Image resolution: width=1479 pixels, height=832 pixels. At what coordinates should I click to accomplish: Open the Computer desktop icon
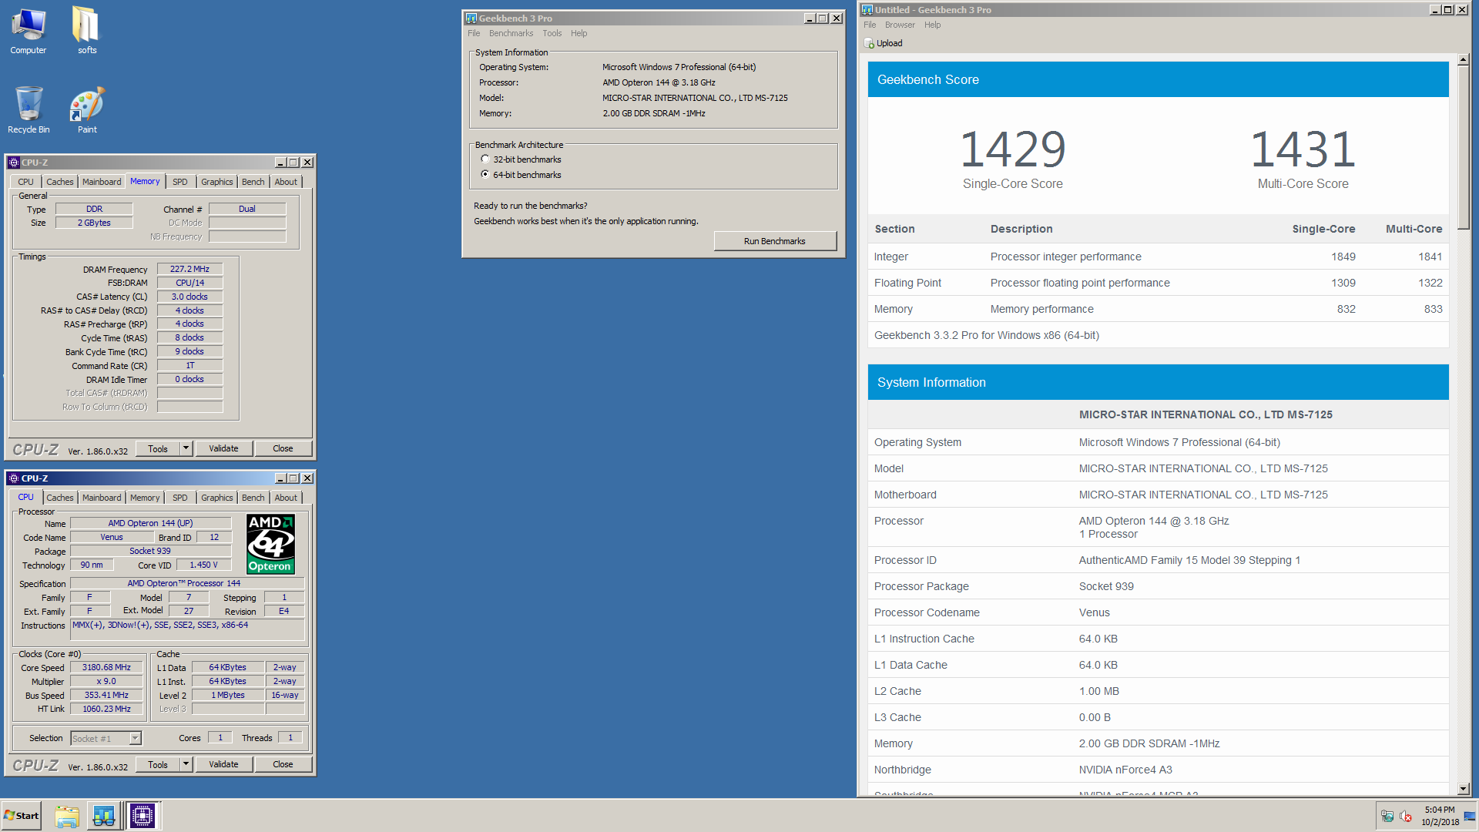point(29,31)
